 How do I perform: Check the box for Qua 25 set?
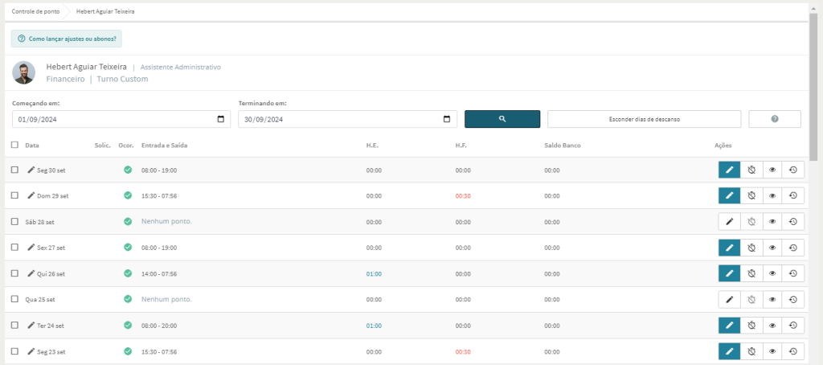click(14, 299)
